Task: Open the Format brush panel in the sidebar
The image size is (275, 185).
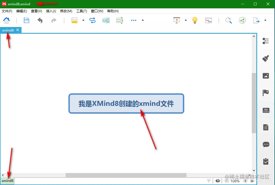Action: point(266,58)
